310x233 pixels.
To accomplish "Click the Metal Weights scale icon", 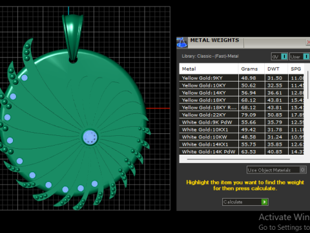I will [x=182, y=43].
